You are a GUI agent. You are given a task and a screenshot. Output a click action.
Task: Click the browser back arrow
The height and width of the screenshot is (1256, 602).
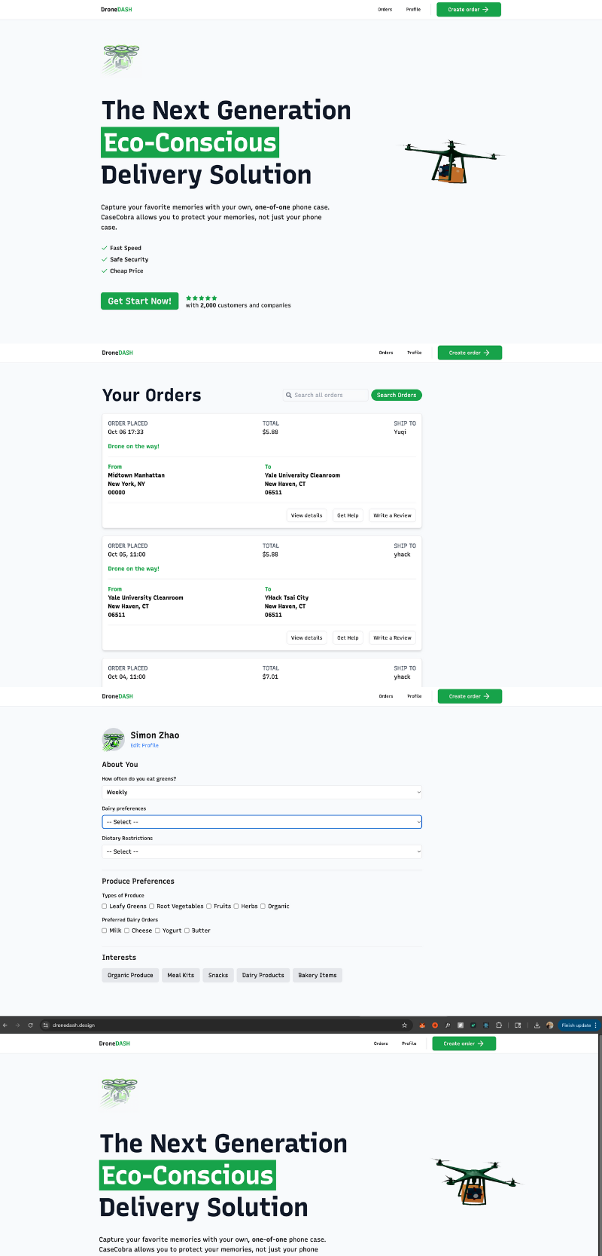5,1025
